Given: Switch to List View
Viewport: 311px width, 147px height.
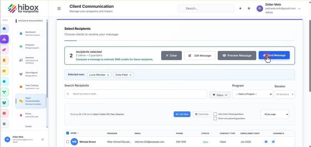Looking at the screenshot, I should coord(182,114).
